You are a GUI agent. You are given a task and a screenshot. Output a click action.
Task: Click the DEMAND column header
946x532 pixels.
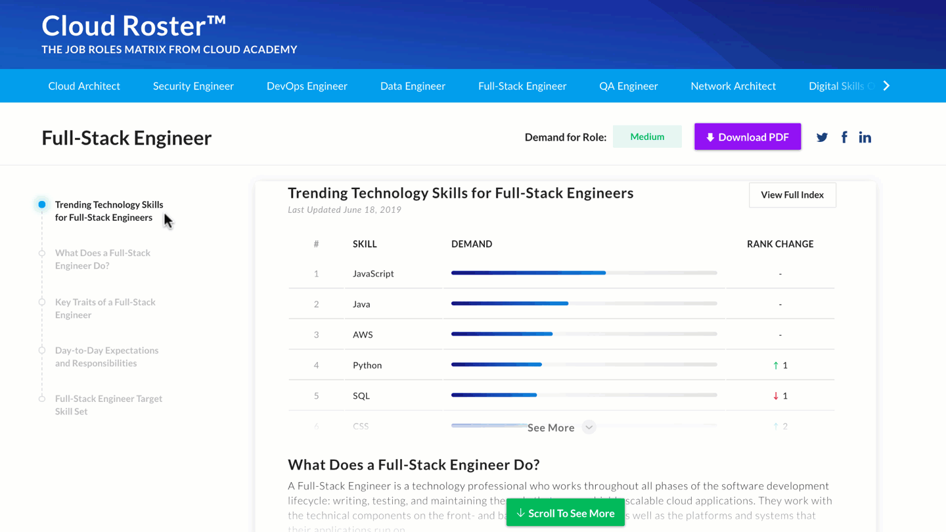[x=472, y=244]
